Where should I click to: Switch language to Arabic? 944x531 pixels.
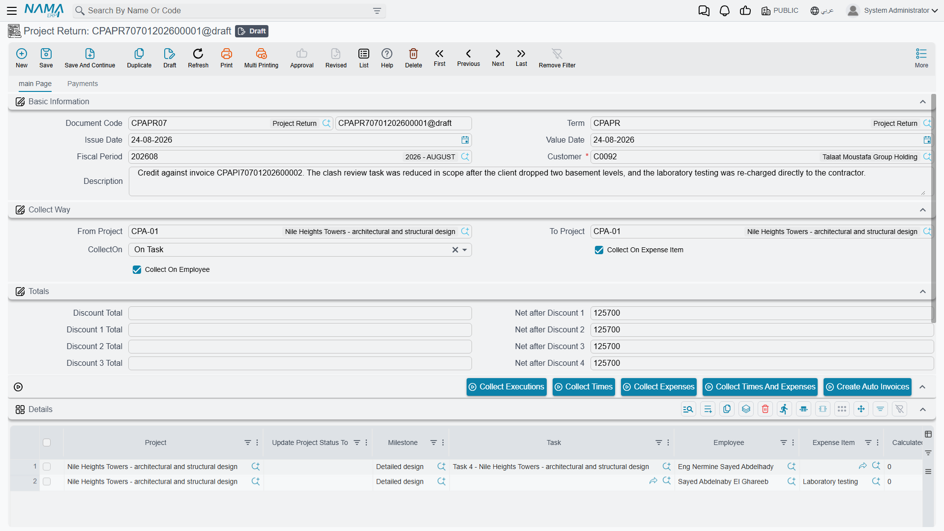(822, 11)
